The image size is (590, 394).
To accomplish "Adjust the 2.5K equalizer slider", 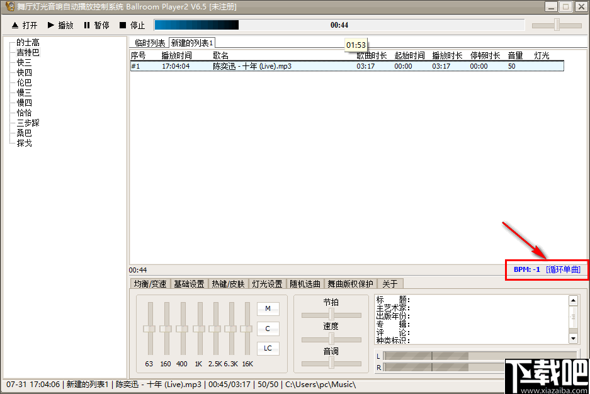I will [215, 329].
